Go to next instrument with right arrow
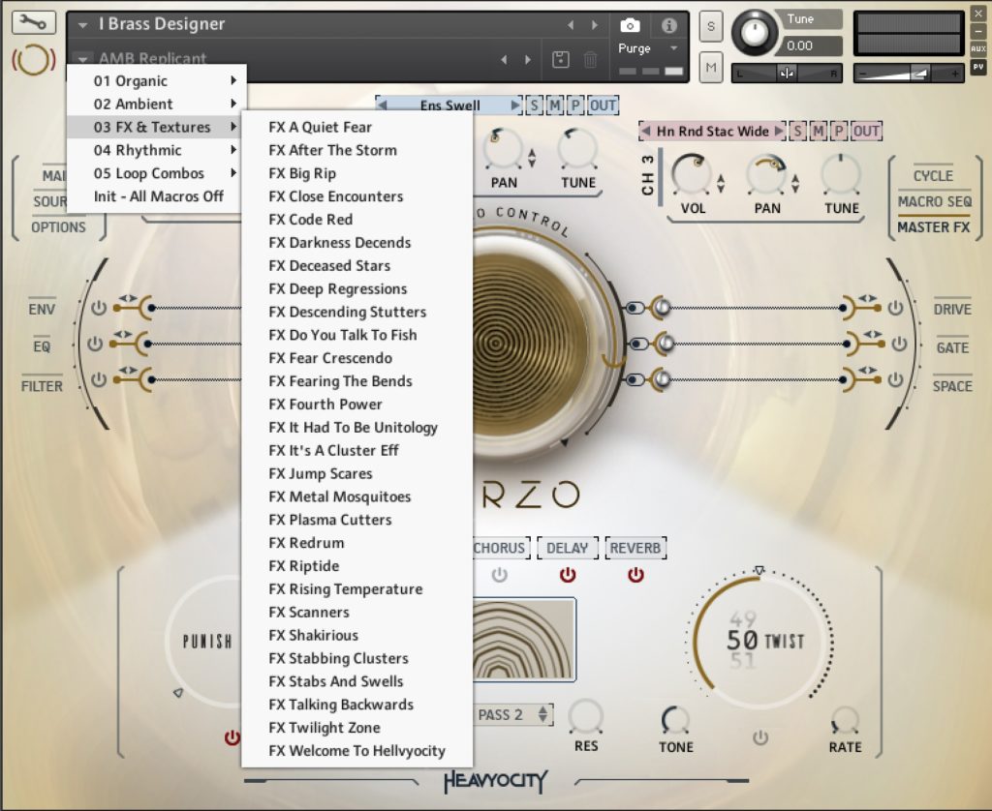Image resolution: width=992 pixels, height=811 pixels. (x=594, y=24)
